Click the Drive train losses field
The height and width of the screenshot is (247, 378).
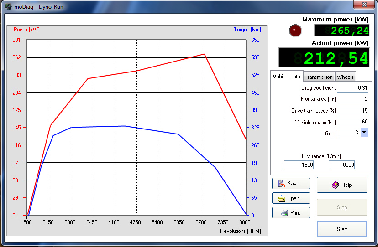click(352, 110)
